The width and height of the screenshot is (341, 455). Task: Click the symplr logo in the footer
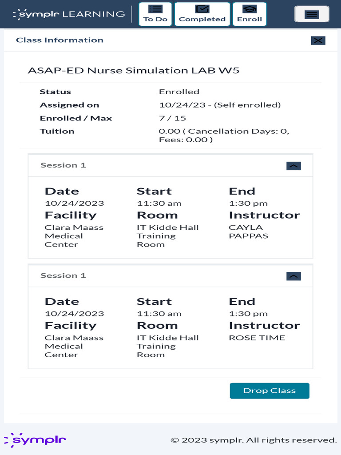tap(35, 439)
